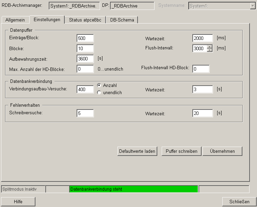The image size is (257, 207).
Task: Open Hilfe for this dialog
Action: (18, 202)
